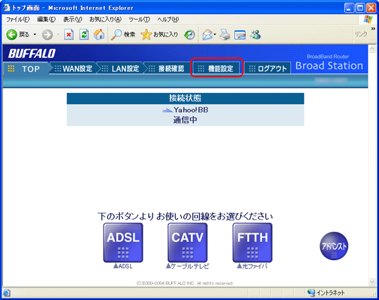
Task: Select the TOP navigation tab
Action: pos(27,69)
